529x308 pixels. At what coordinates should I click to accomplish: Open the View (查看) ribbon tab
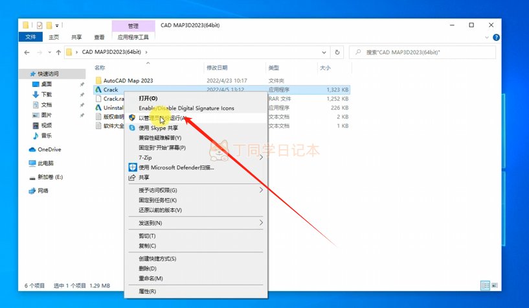tap(99, 37)
